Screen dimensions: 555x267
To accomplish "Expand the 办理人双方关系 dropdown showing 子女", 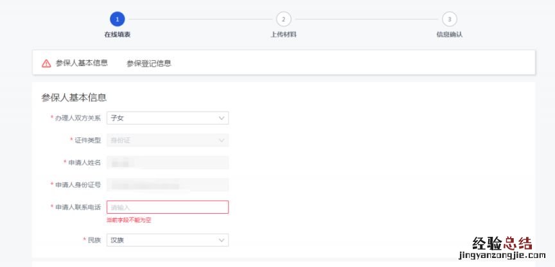I will pos(167,118).
